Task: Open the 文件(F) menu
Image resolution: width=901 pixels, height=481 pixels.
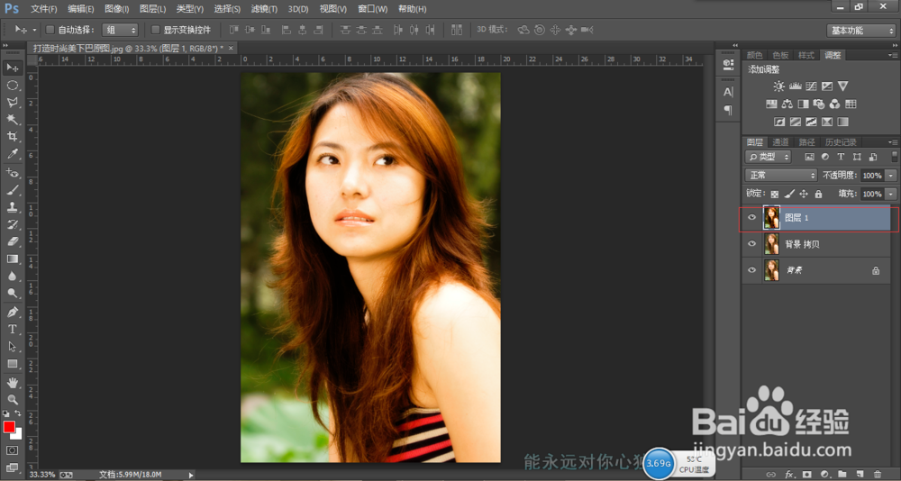Action: (43, 9)
